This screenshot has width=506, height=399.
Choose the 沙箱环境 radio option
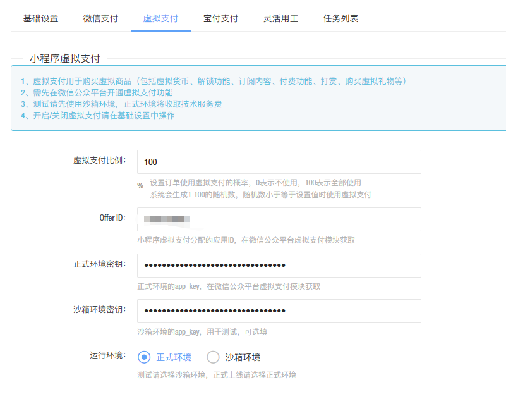coord(213,357)
